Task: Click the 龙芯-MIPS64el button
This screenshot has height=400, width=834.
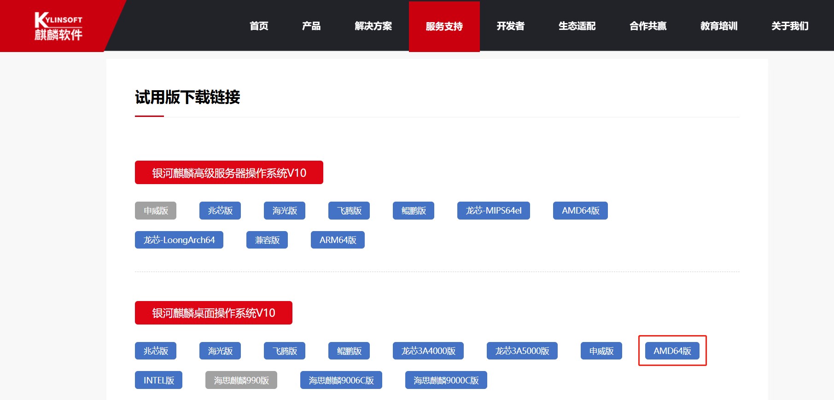Action: point(494,210)
